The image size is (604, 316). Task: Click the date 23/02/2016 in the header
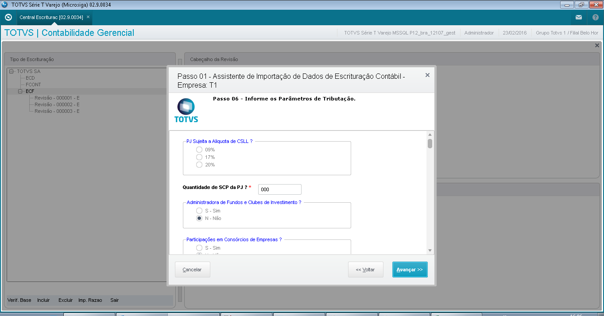coord(515,33)
